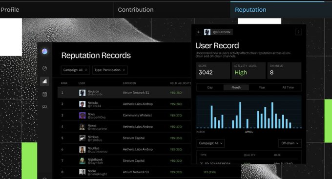332x179 pixels.
Task: Open the Off-chain dropdown
Action: pos(290,143)
